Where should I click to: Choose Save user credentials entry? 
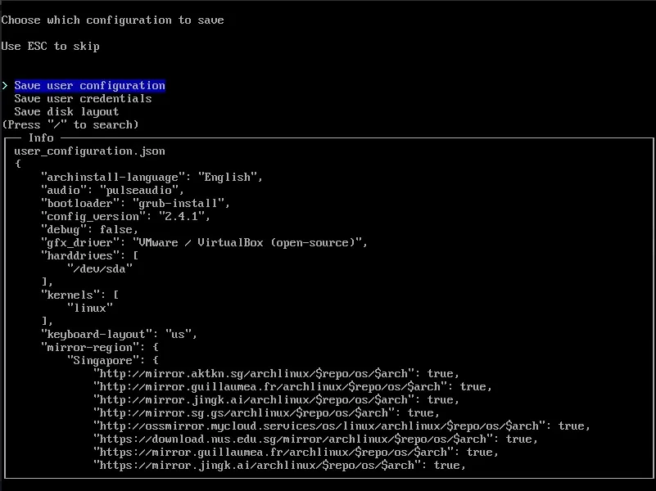(x=83, y=98)
